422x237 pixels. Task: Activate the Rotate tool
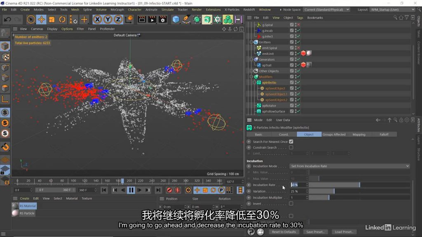pyautogui.click(x=62, y=20)
